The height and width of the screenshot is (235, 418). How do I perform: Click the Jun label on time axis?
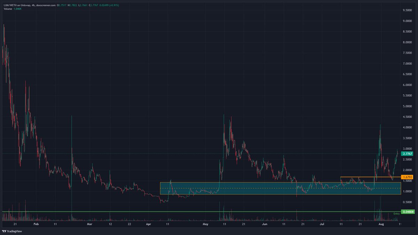coord(265,225)
